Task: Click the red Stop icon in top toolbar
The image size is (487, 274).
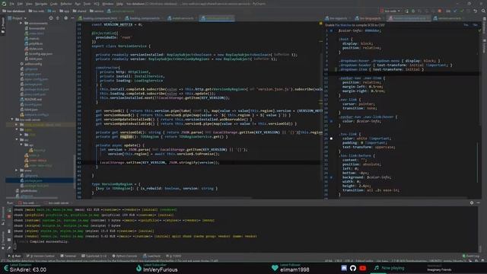Action: pos(440,11)
